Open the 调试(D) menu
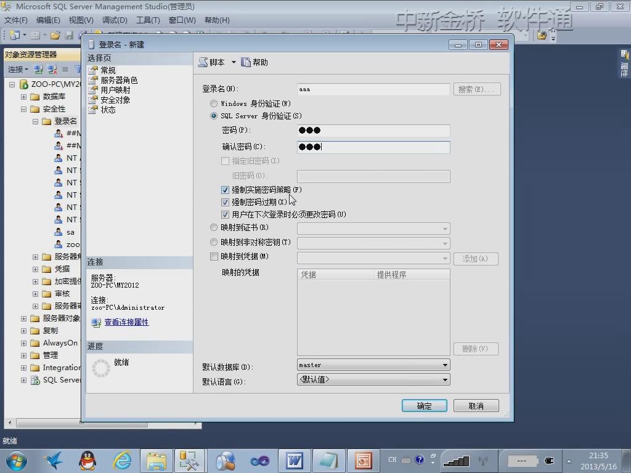This screenshot has width=631, height=473. 115,20
